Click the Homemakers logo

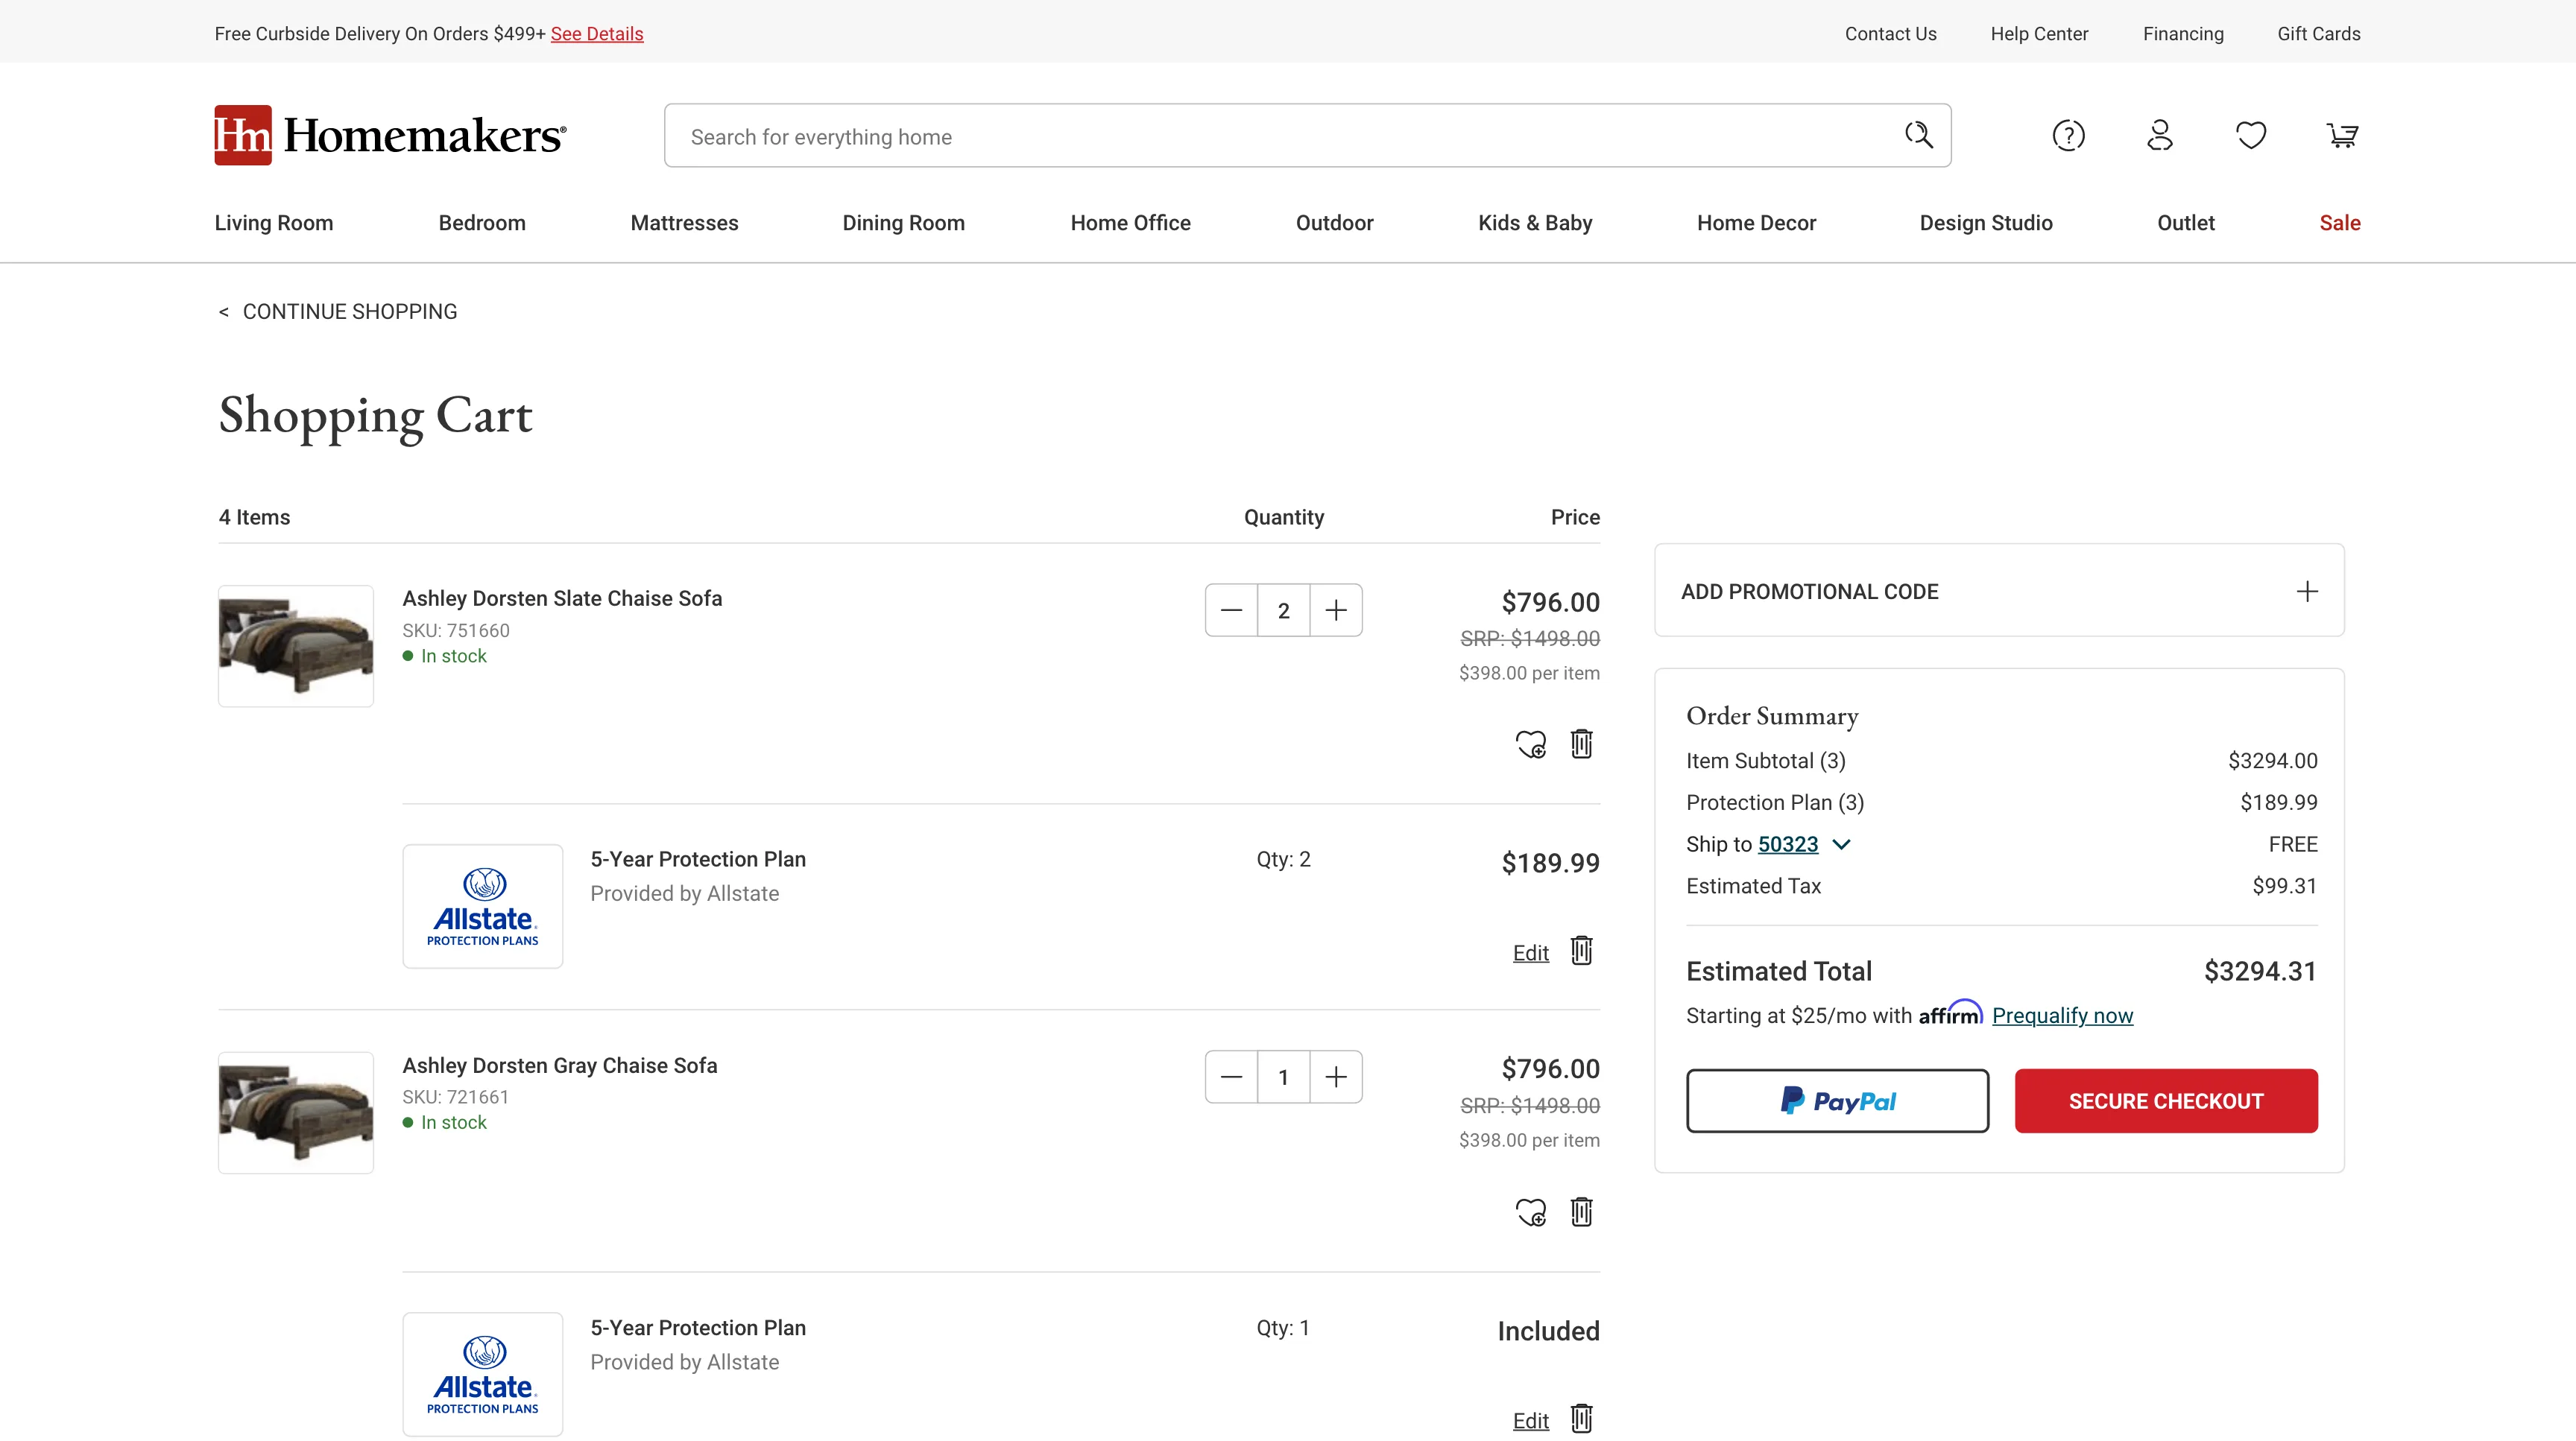tap(390, 135)
